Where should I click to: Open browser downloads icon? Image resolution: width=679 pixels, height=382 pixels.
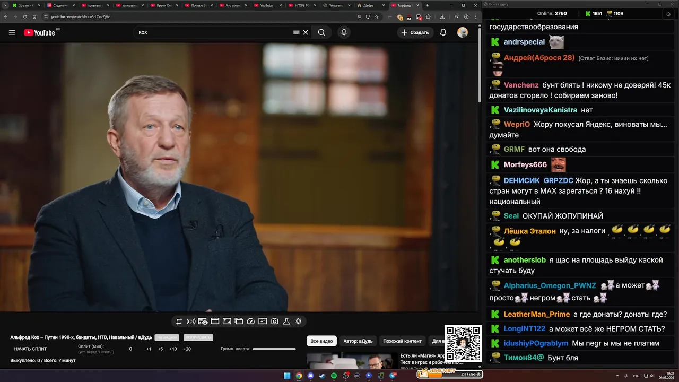[x=442, y=16]
